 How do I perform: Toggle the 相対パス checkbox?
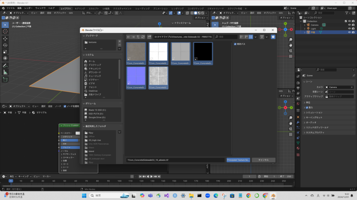[x=236, y=44]
